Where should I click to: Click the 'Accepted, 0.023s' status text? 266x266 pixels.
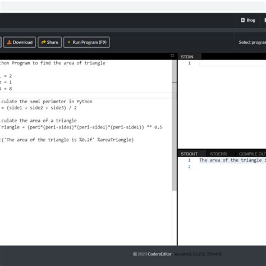click(x=198, y=254)
